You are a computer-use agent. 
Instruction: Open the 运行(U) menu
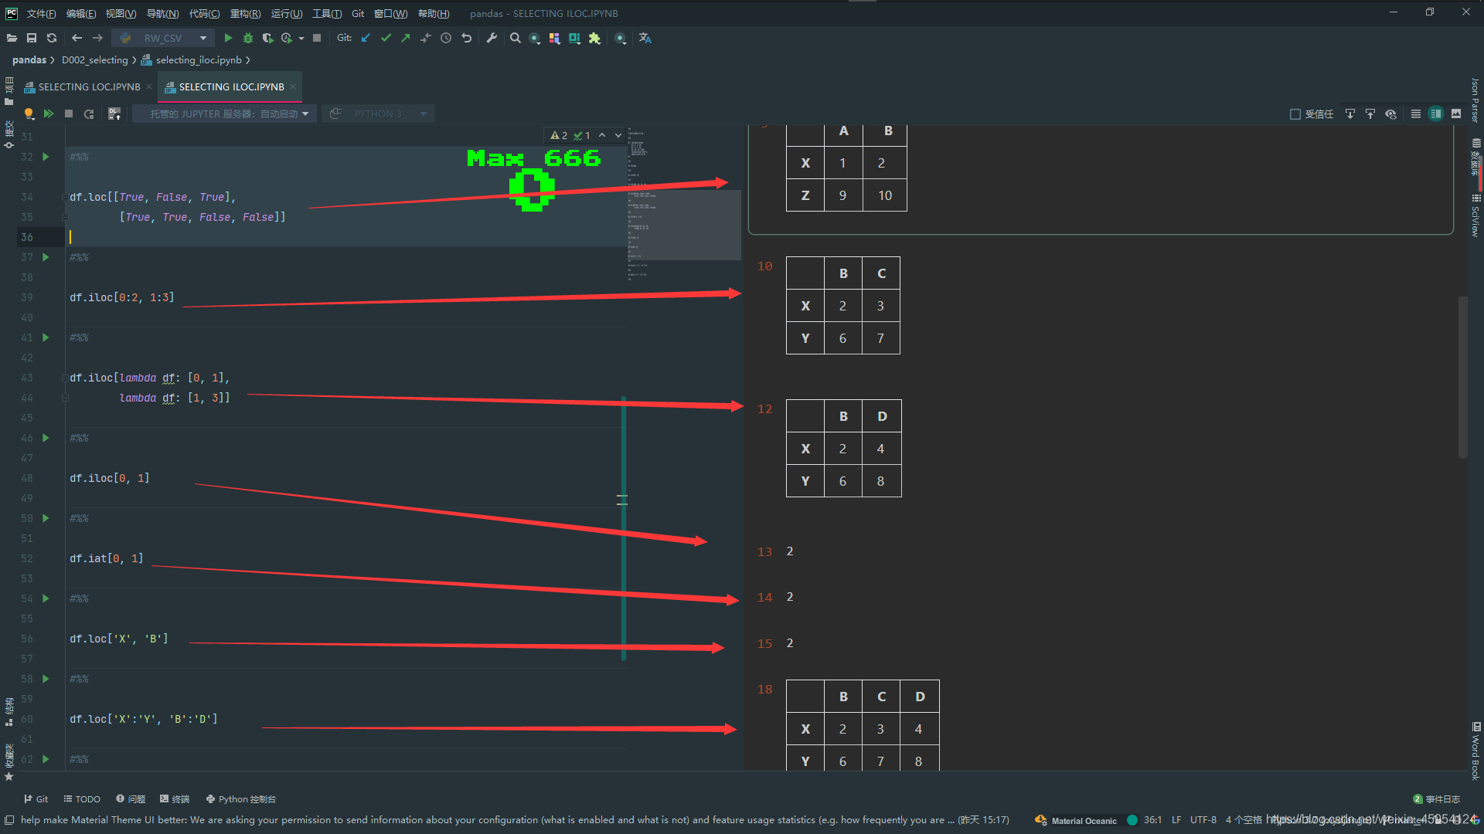[x=287, y=13]
